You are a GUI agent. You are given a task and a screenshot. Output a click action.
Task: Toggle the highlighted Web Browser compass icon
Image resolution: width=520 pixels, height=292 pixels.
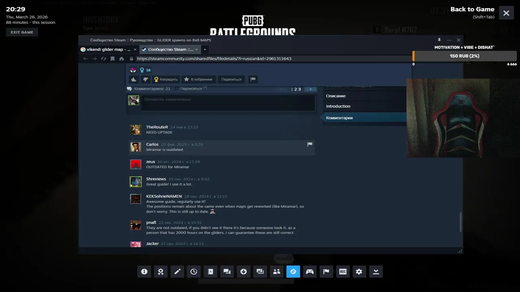point(293,272)
